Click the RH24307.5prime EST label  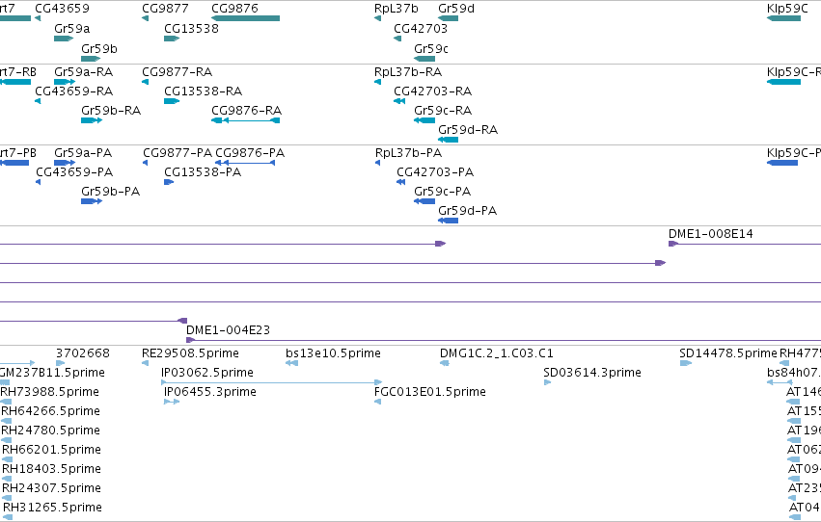[51, 488]
